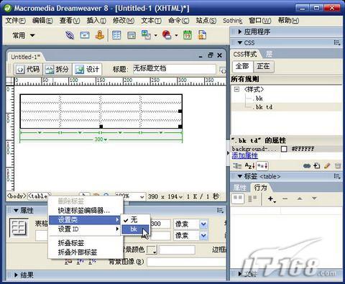Move the behavior event up

coord(300,198)
